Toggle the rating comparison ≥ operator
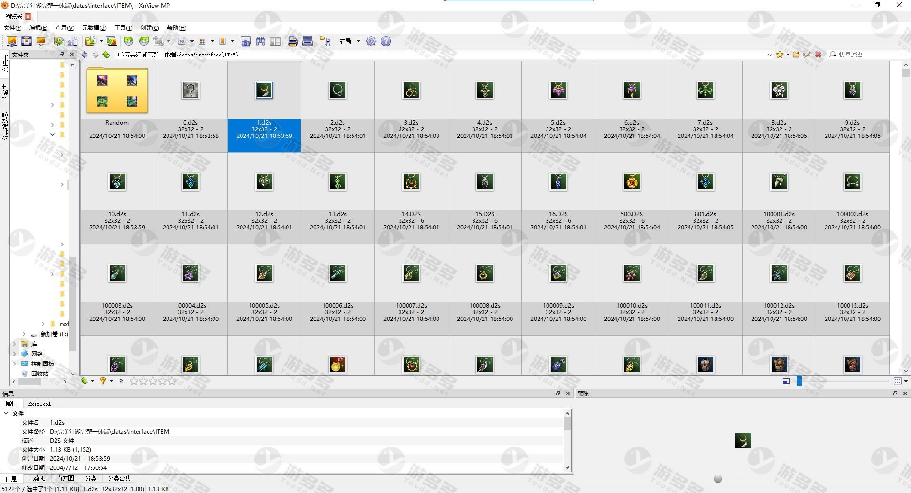911x493 pixels. [121, 381]
